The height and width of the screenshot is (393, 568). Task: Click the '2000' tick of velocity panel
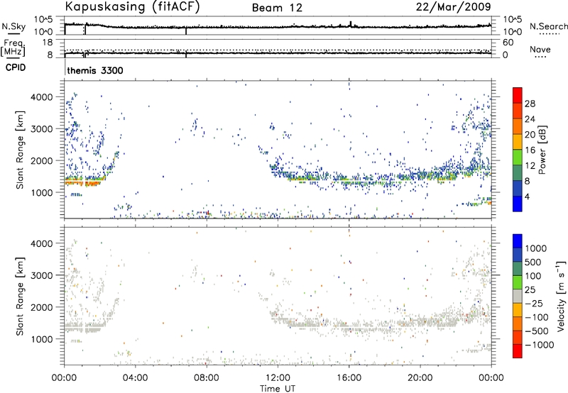(x=41, y=307)
